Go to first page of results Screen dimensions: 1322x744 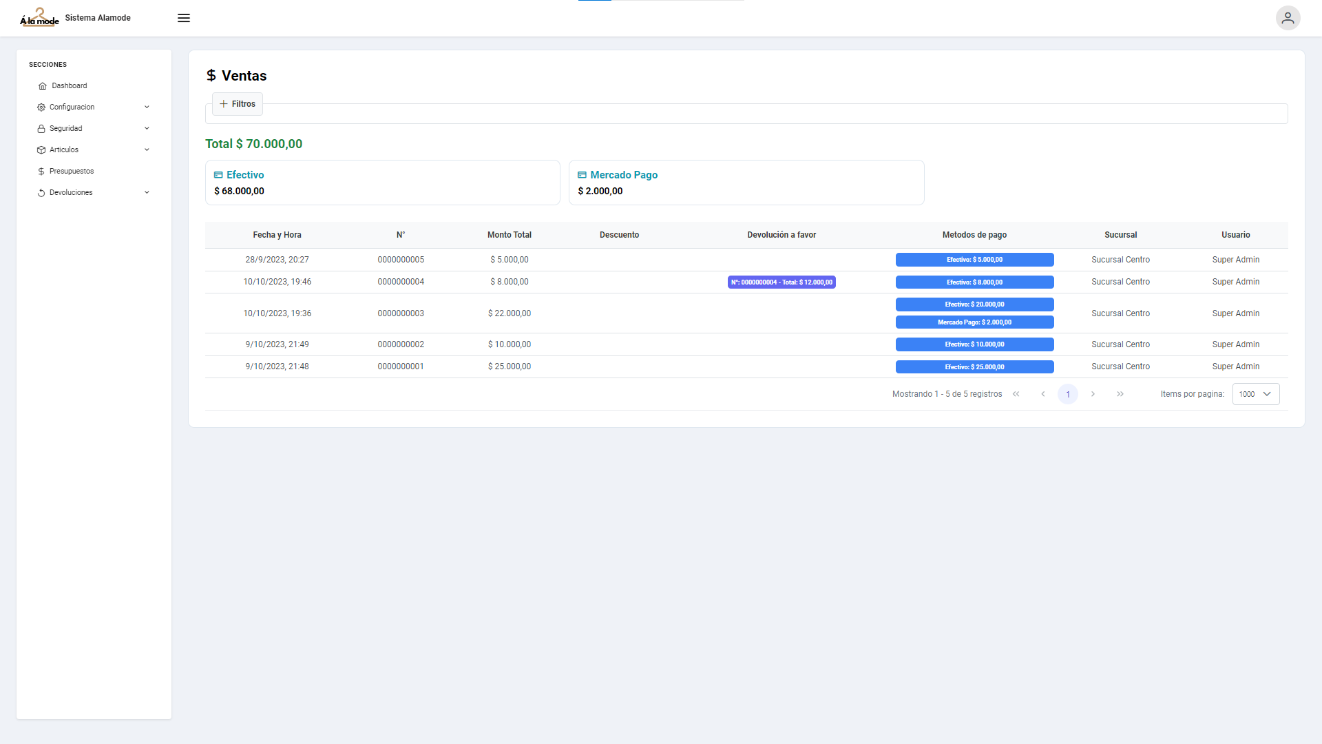coord(1016,394)
